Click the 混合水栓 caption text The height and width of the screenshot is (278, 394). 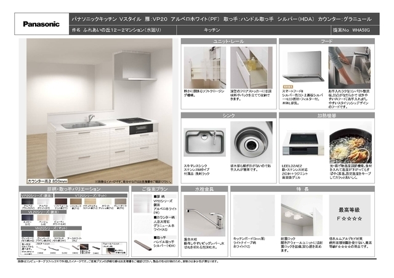[190, 239]
